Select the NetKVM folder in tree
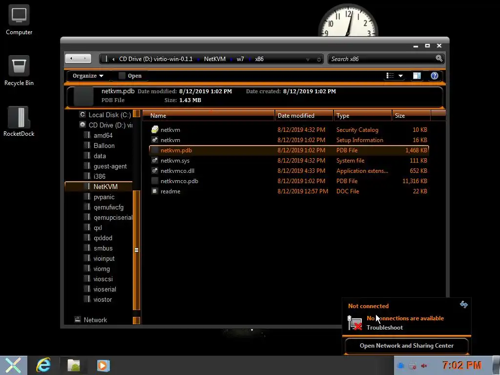The image size is (500, 375). [99, 187]
